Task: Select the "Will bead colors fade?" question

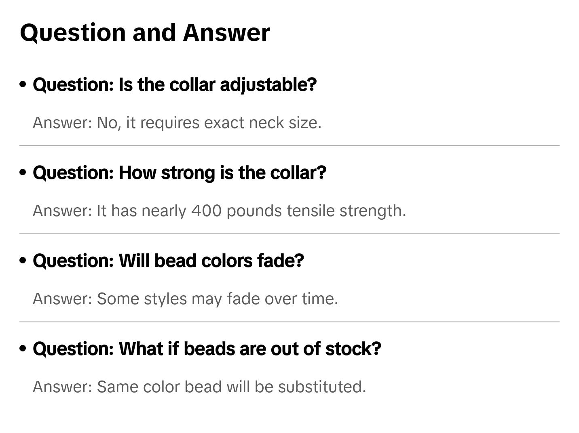Action: [168, 261]
